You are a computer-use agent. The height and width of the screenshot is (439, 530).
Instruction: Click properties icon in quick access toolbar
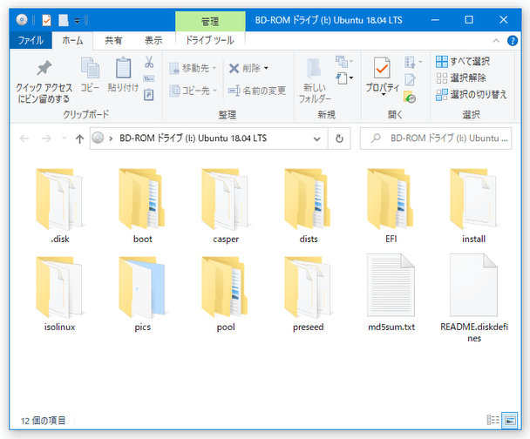(x=46, y=20)
